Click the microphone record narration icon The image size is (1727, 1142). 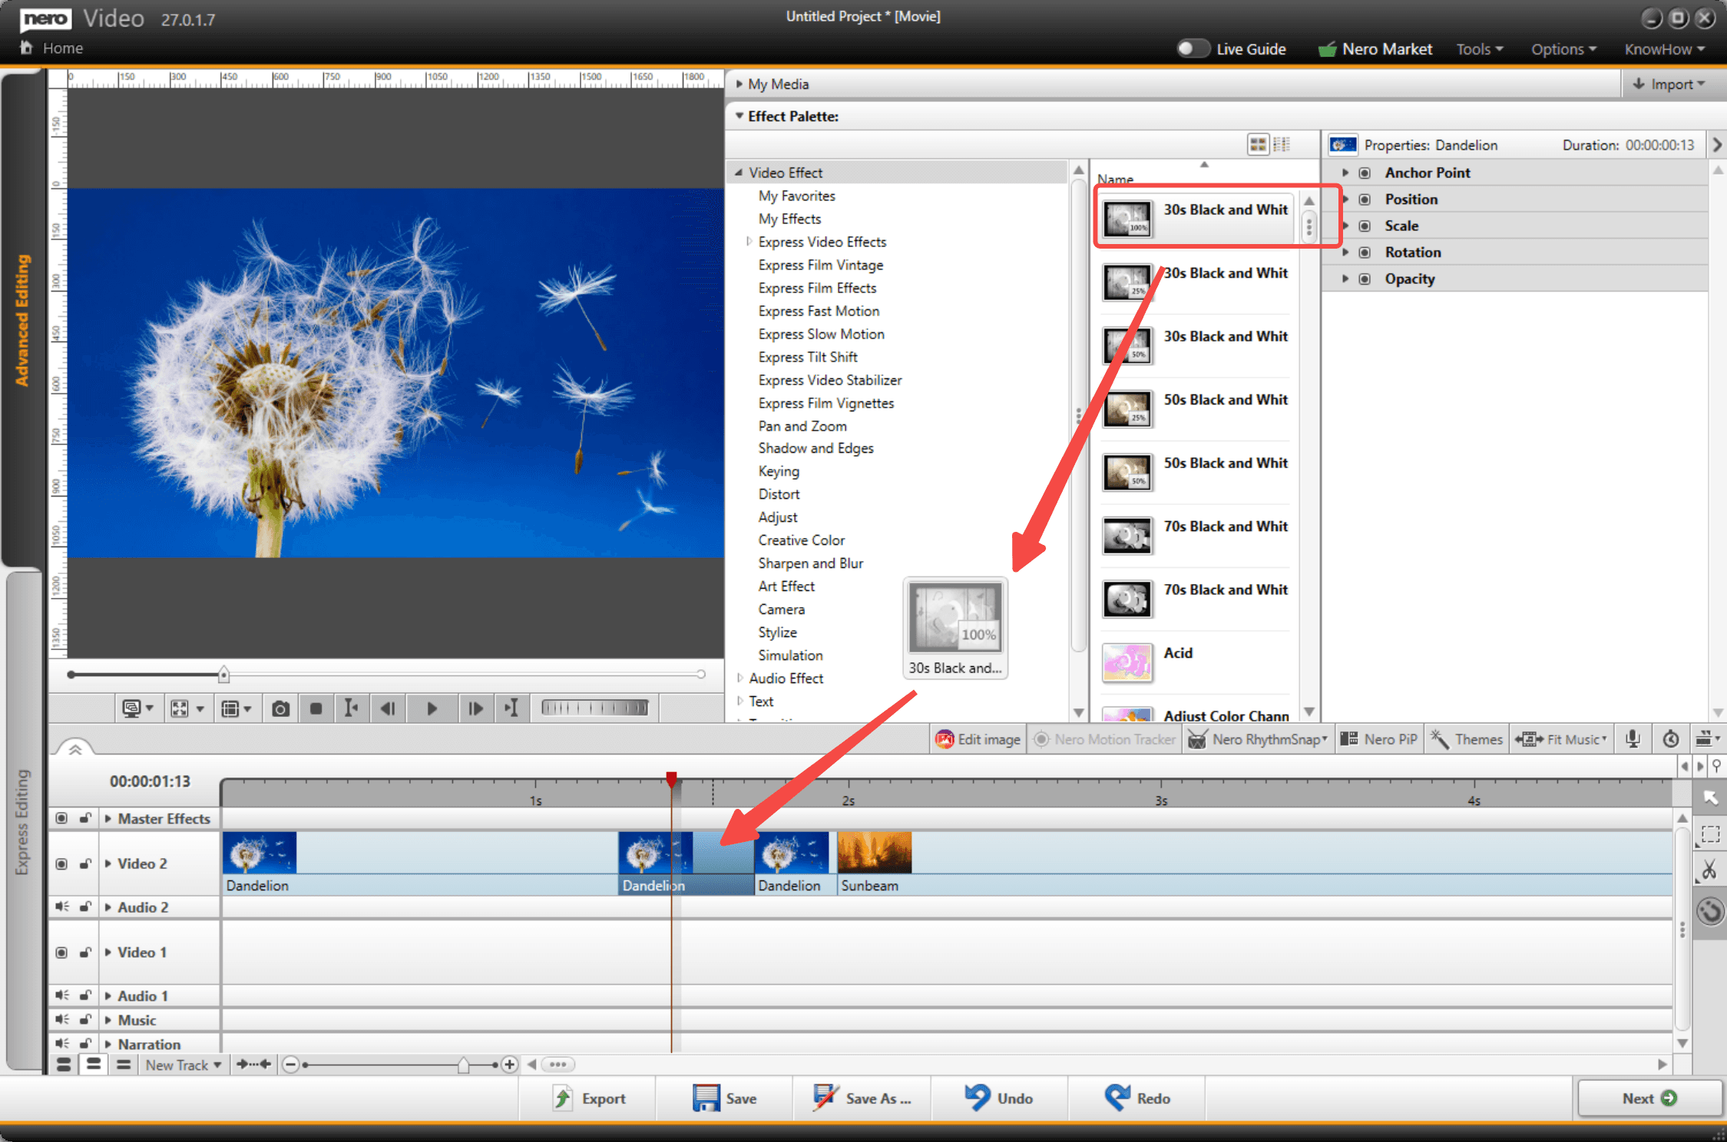click(x=1633, y=739)
